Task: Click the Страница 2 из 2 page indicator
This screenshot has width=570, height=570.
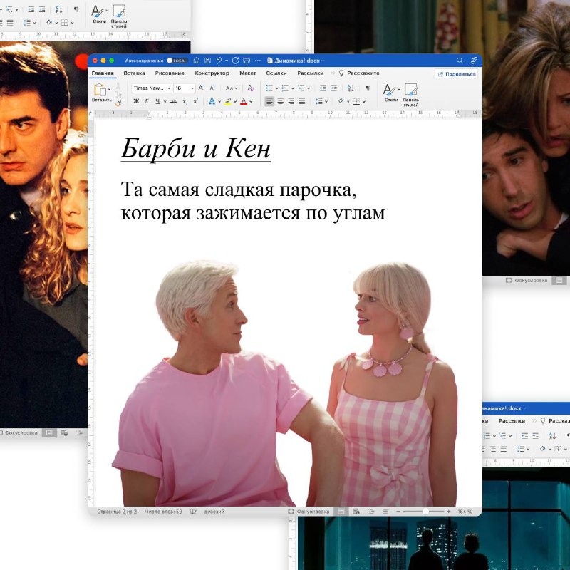Action: point(117,512)
